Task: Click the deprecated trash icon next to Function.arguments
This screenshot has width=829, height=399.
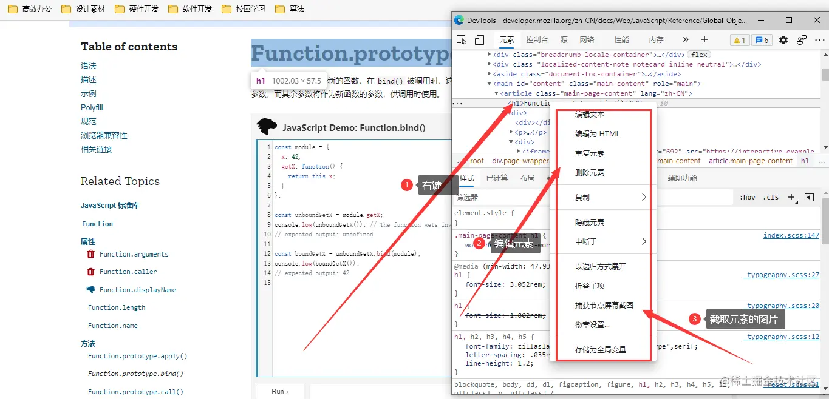Action: coord(91,254)
